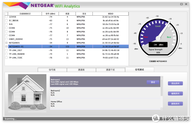Select the NETGEAR35-5G network row

[68, 46]
